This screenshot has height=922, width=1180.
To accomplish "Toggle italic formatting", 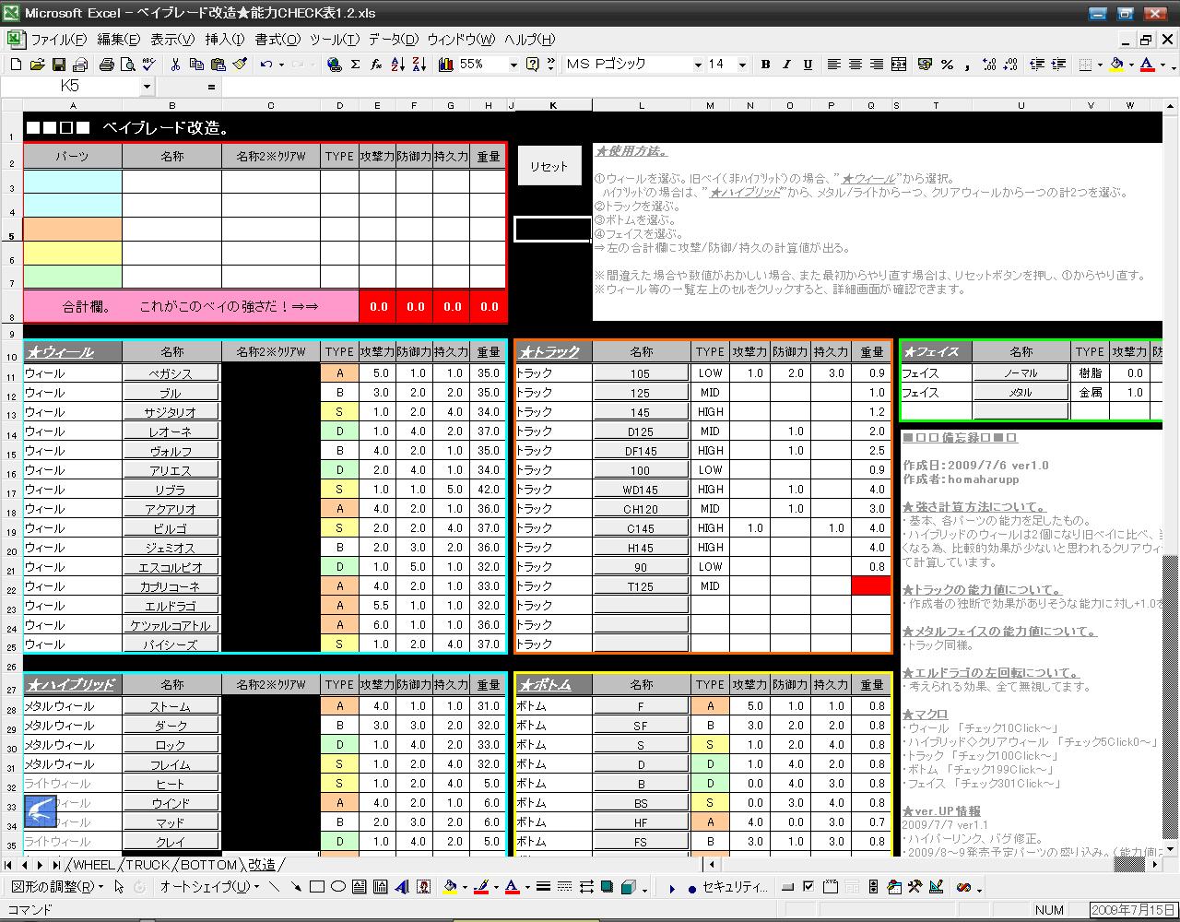I will [786, 65].
